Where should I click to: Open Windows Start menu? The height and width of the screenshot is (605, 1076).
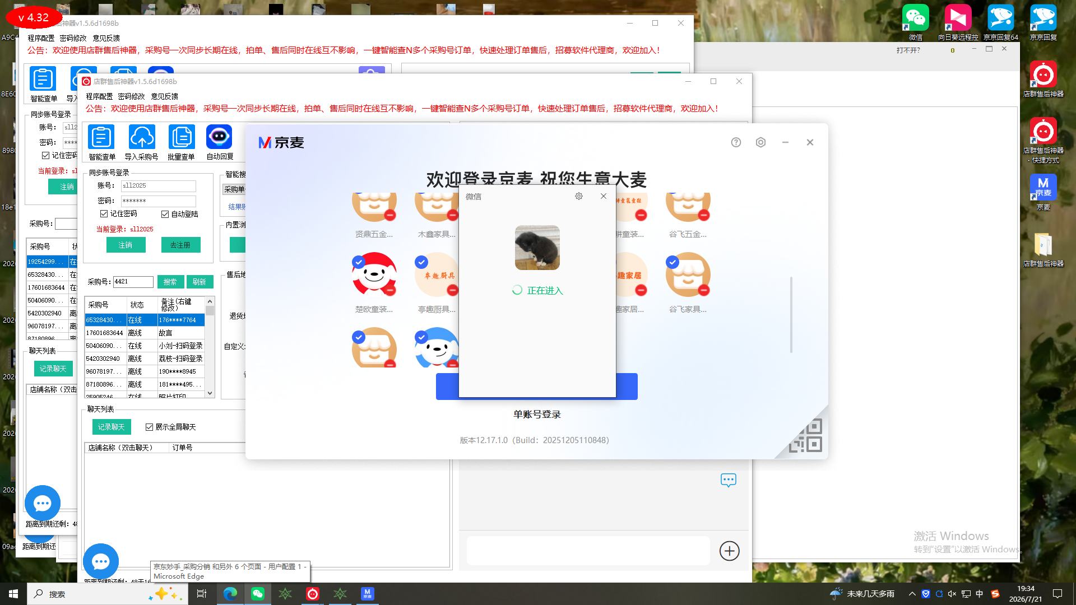[13, 594]
